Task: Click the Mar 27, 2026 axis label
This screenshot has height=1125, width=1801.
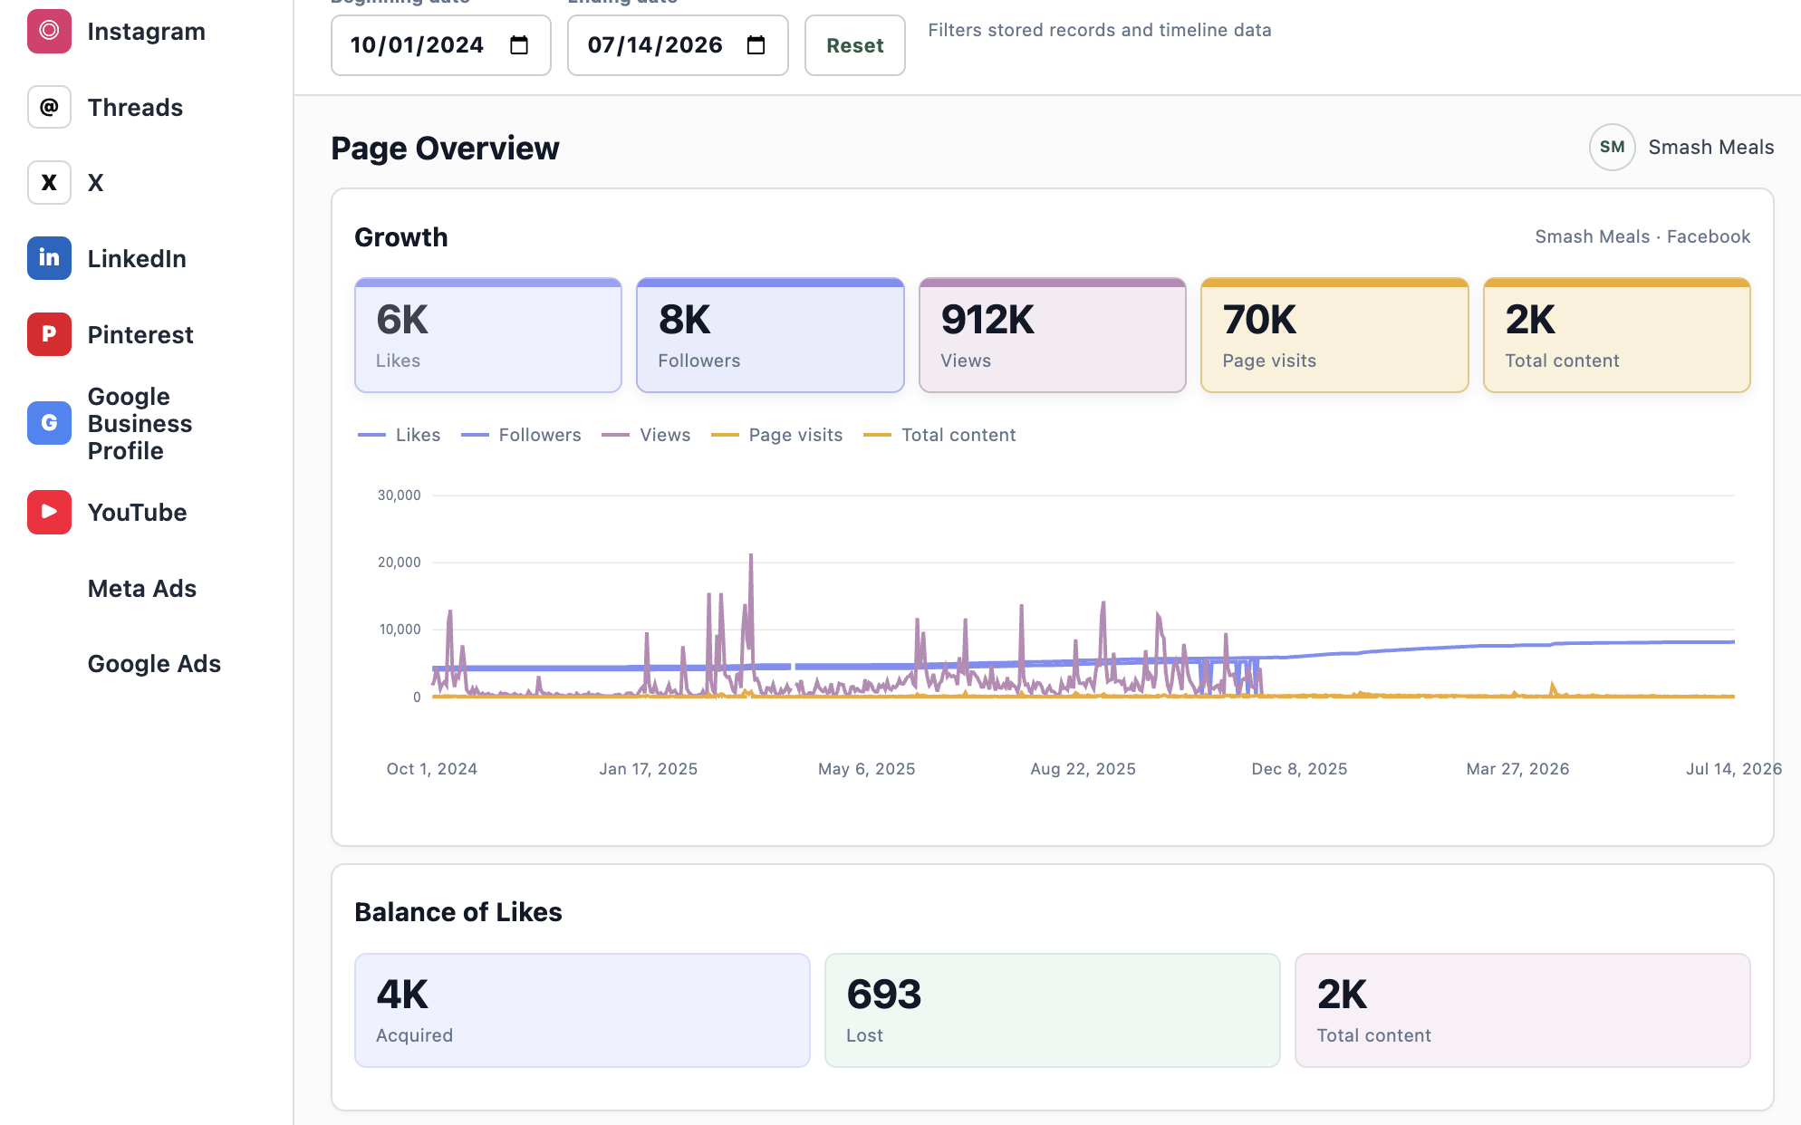Action: [1518, 769]
